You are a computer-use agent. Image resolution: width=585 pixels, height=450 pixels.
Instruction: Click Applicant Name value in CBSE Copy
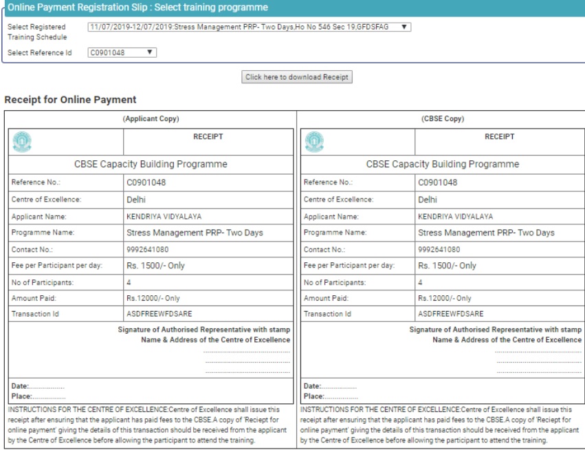[x=455, y=217]
